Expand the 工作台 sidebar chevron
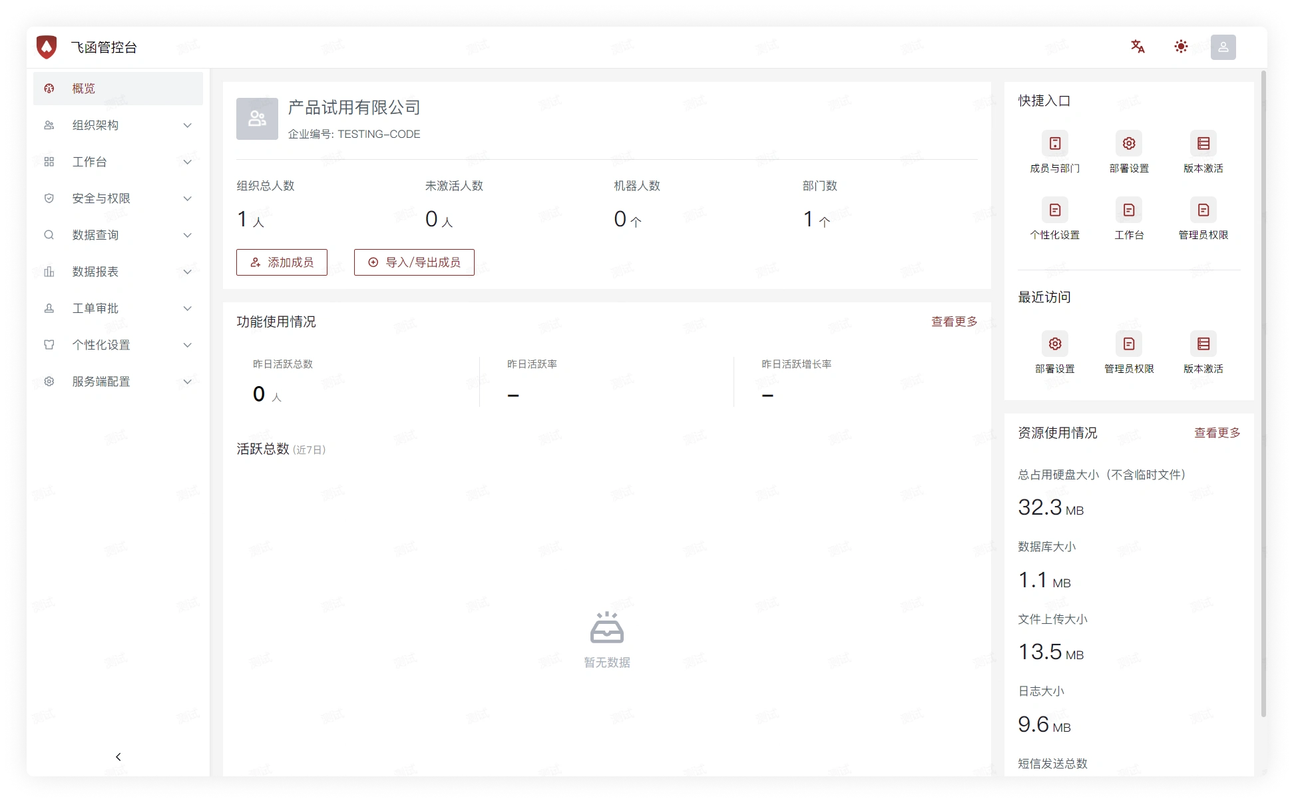 188,162
